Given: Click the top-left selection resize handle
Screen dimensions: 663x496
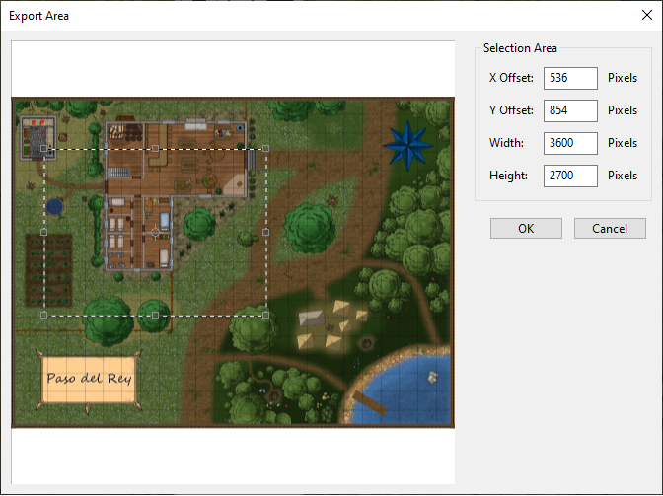Looking at the screenshot, I should point(43,149).
